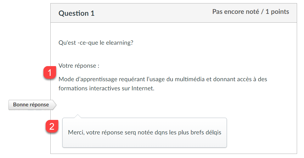Click the small pointer atop the feedback bubble
Screen dimensions: 304x158
tap(77, 116)
